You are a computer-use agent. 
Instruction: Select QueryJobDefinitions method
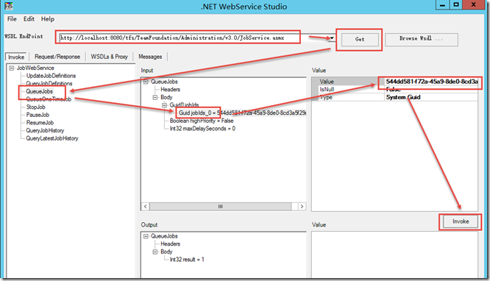(49, 83)
